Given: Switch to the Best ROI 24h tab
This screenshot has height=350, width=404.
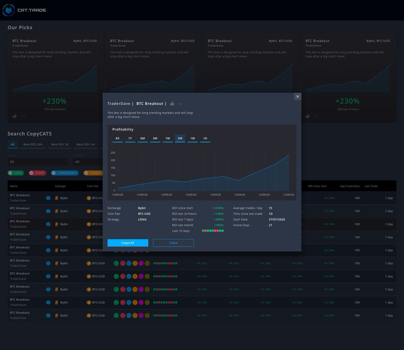Looking at the screenshot, I should click(x=33, y=145).
